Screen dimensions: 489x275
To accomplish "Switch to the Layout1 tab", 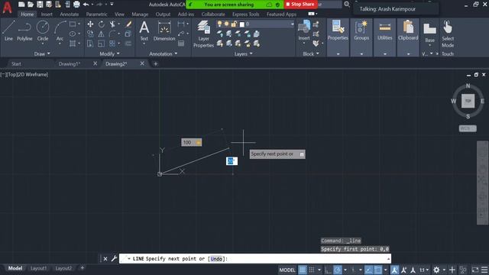I will point(39,268).
